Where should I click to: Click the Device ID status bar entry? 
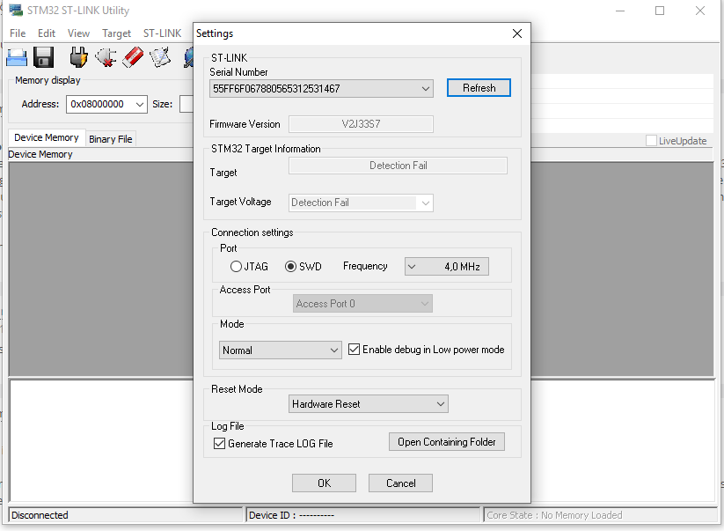tap(291, 515)
